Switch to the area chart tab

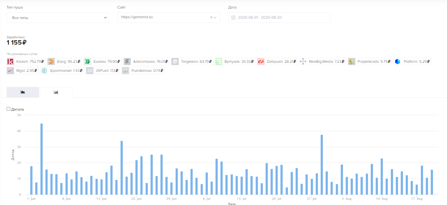(23, 92)
